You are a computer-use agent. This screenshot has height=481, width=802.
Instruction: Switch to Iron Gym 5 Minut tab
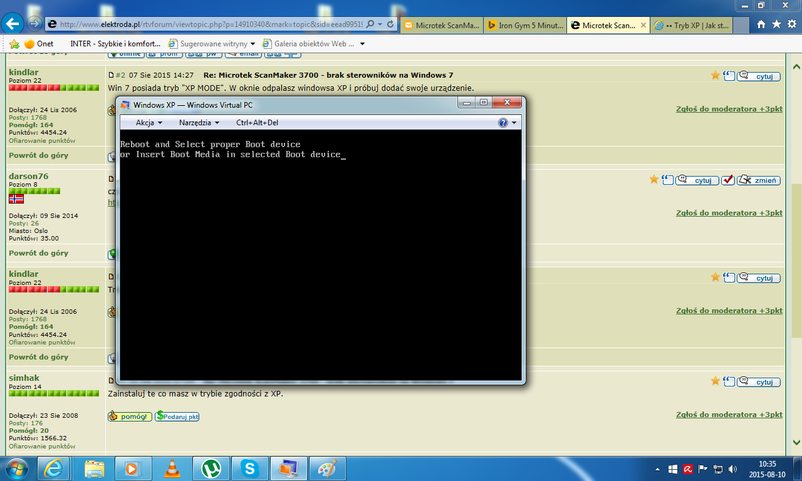(x=524, y=26)
